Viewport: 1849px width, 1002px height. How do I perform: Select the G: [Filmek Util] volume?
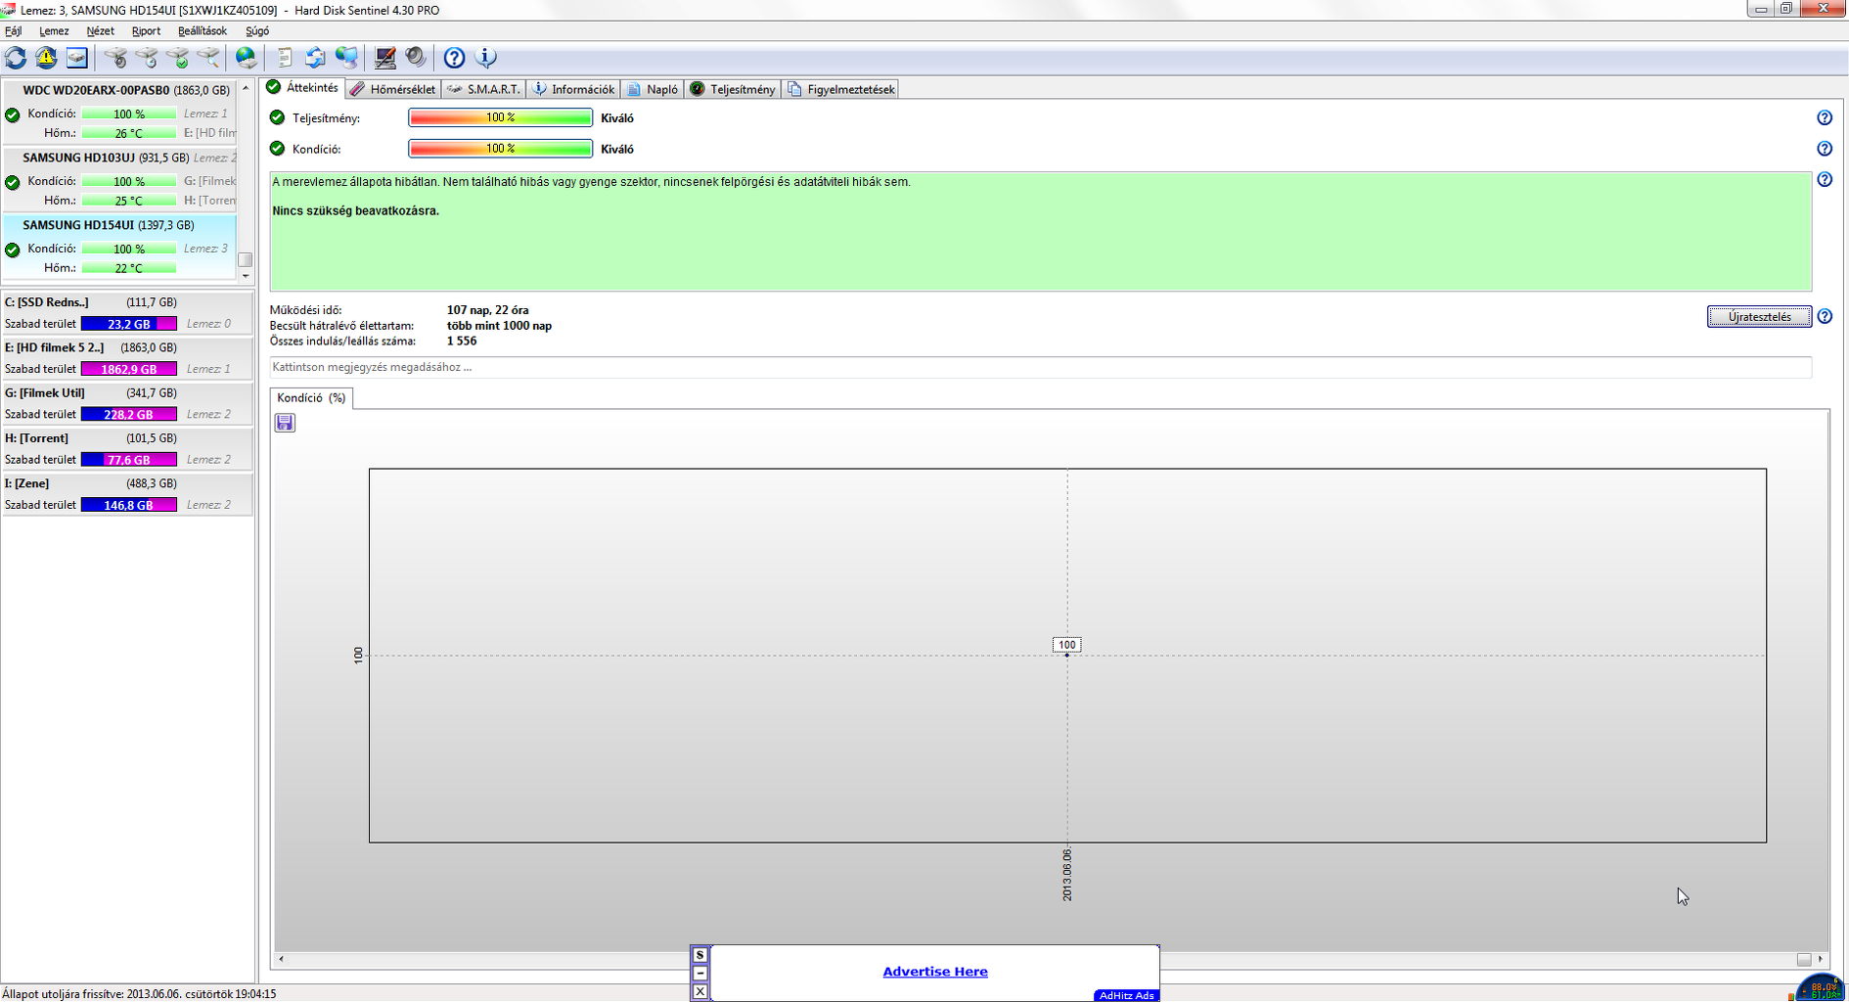coord(127,403)
